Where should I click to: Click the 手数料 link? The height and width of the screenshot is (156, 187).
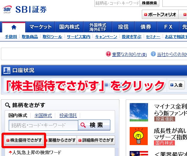[x=11, y=37]
